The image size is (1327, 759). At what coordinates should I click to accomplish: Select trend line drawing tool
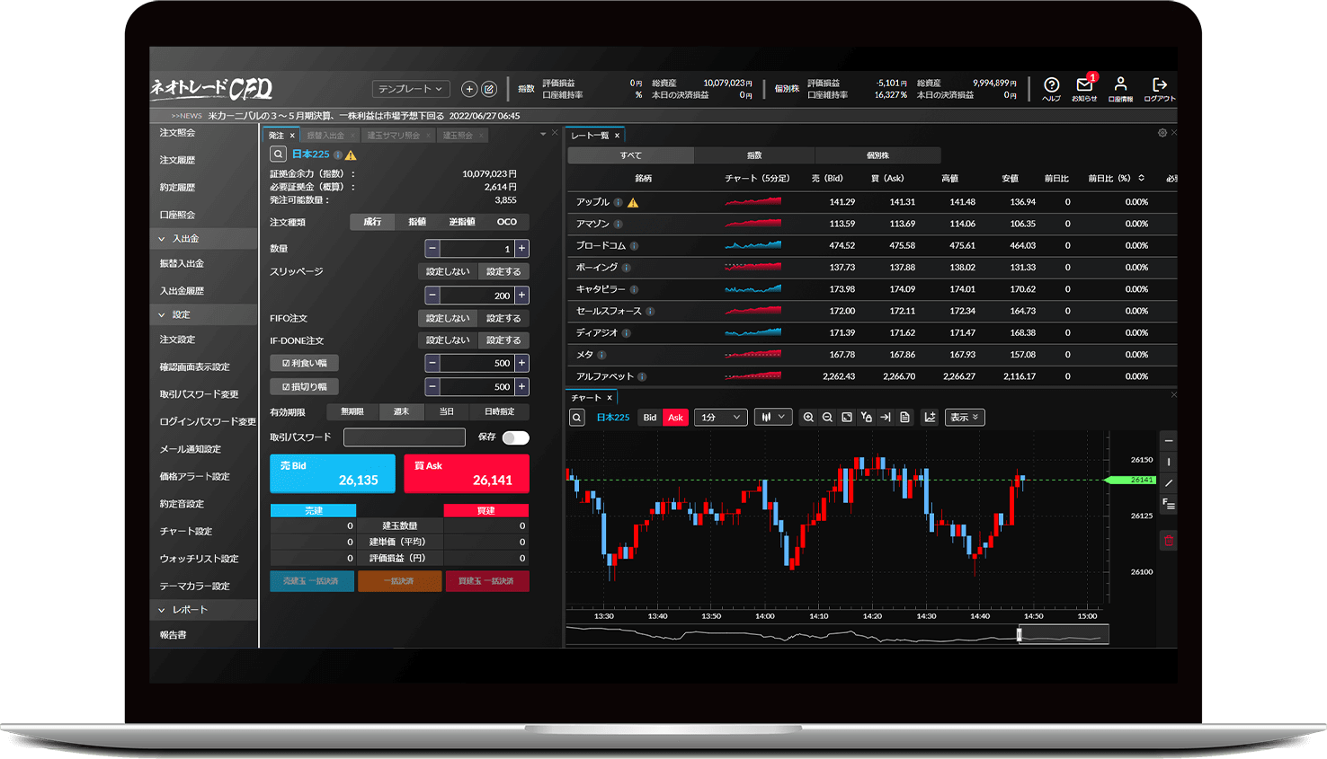[x=1169, y=483]
